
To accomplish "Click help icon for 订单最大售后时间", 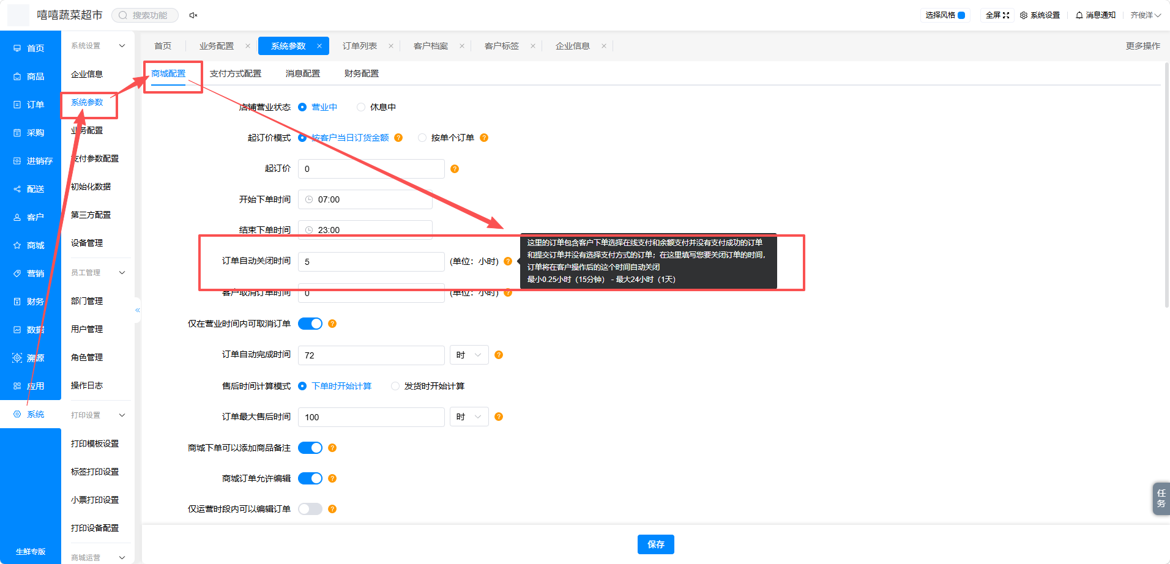I will pyautogui.click(x=499, y=417).
